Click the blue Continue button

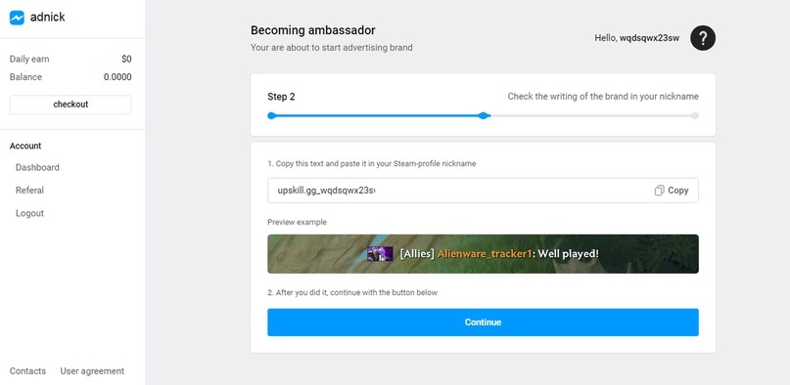483,322
